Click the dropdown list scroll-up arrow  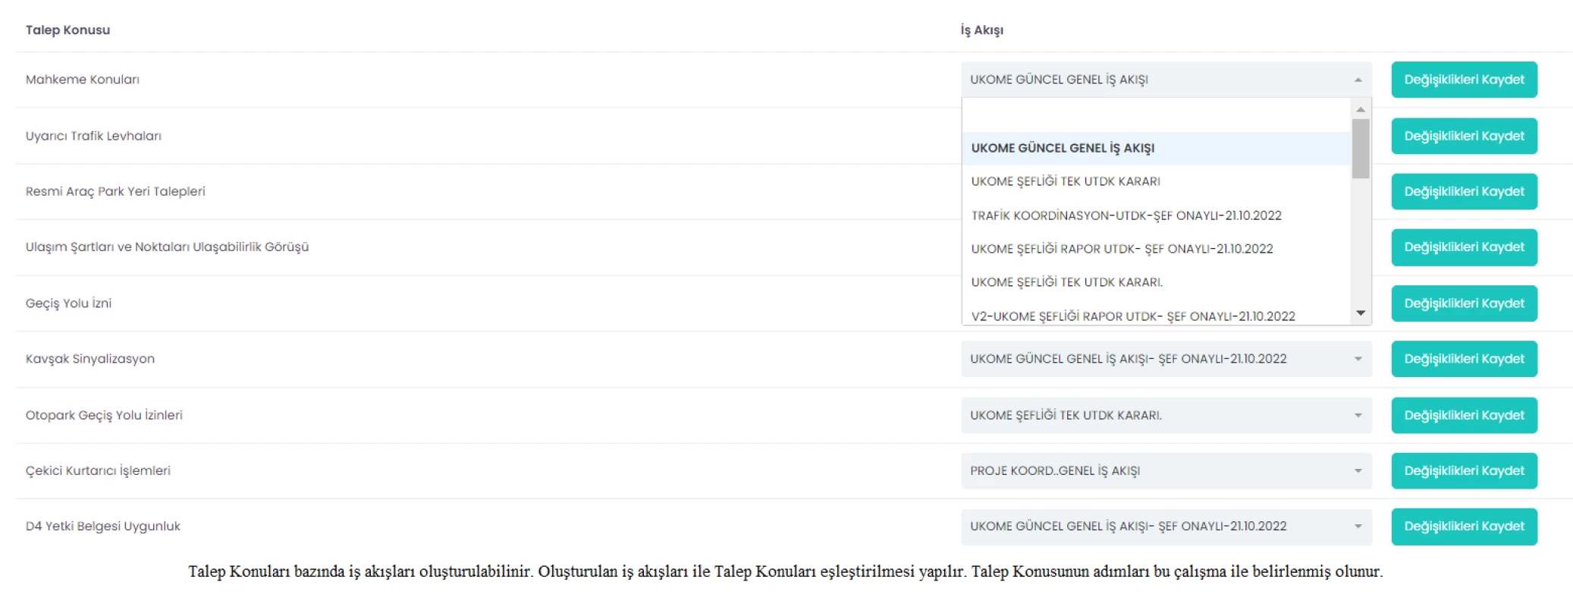pos(1361,110)
